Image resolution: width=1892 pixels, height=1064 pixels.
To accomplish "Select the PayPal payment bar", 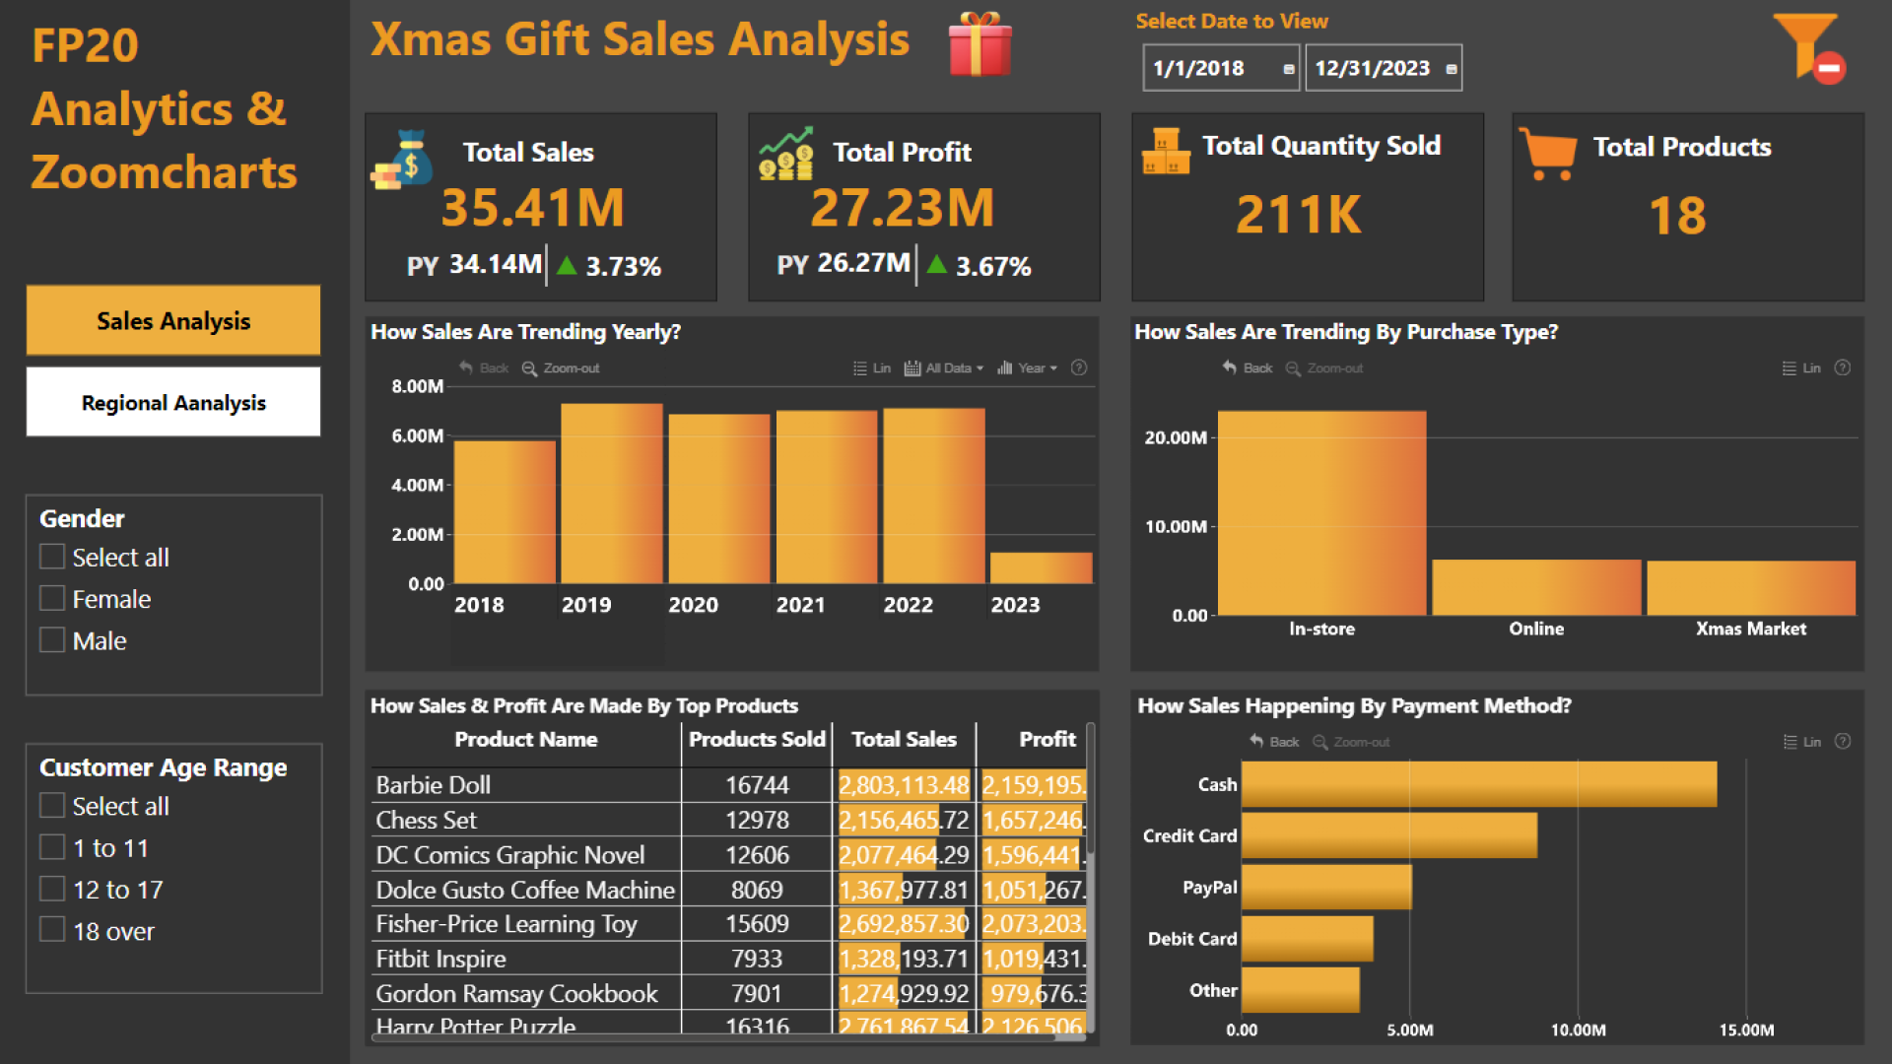I will (1326, 887).
